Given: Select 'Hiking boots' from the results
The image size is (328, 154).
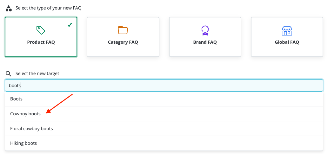Looking at the screenshot, I should coord(23,143).
